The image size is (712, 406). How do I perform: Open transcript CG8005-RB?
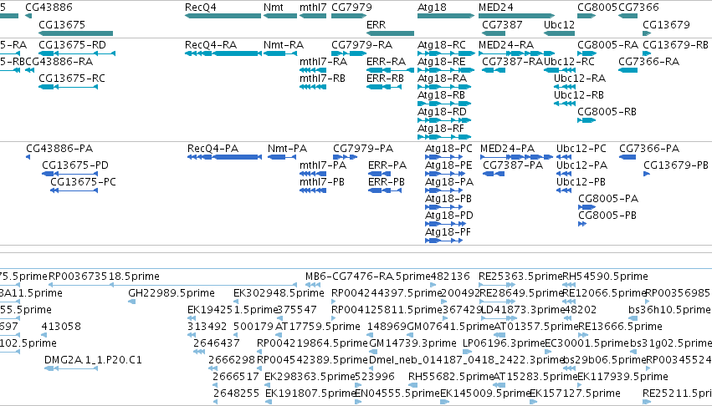click(587, 120)
